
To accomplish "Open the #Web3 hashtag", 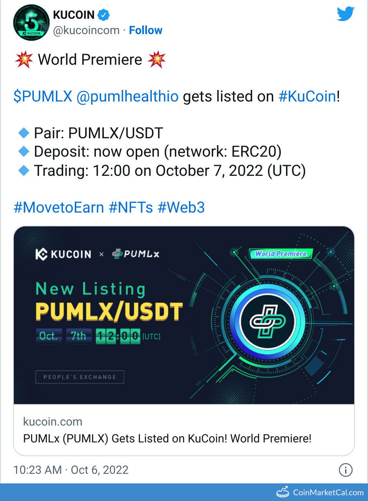I will (x=181, y=208).
